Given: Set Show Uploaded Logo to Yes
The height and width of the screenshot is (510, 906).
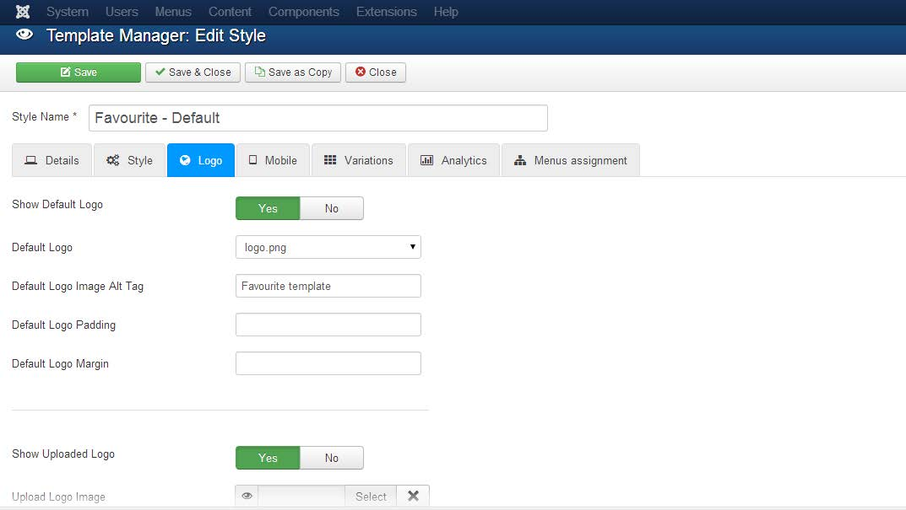Looking at the screenshot, I should (268, 458).
